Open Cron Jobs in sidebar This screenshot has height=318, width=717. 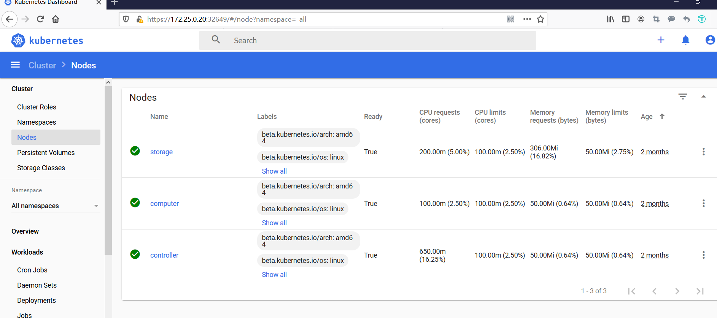click(32, 270)
